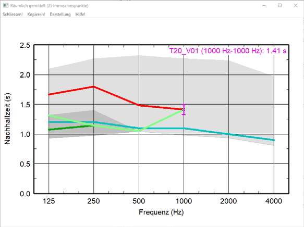Image resolution: width=304 pixels, height=227 pixels.
Task: Minimize the Räumlich gemittelt window
Action: coord(264,6)
